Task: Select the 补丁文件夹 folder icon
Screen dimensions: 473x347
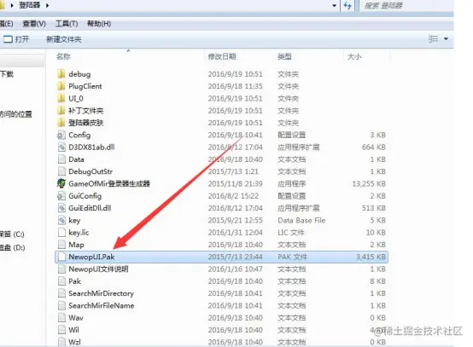Action: pos(61,111)
